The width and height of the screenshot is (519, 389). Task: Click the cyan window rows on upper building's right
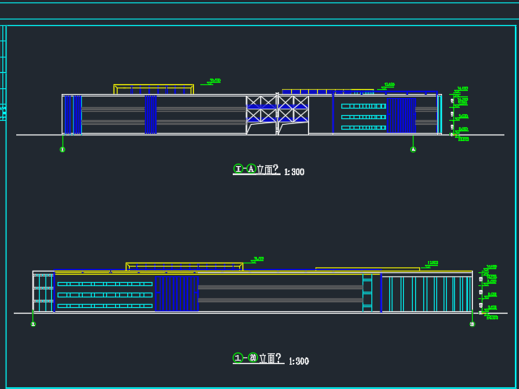(x=362, y=116)
